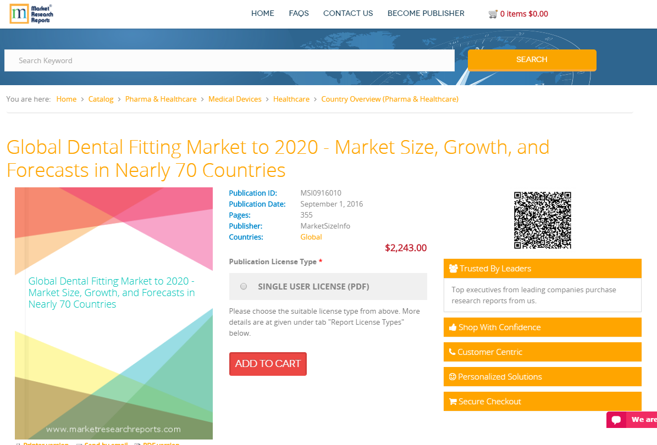Click the ADD TO CART button

coord(268,364)
